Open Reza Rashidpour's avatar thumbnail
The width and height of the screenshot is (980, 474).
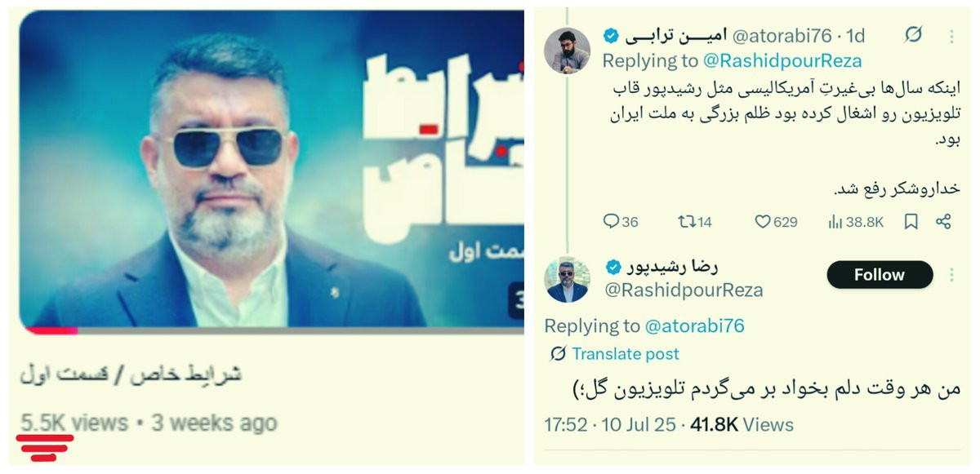tap(568, 280)
